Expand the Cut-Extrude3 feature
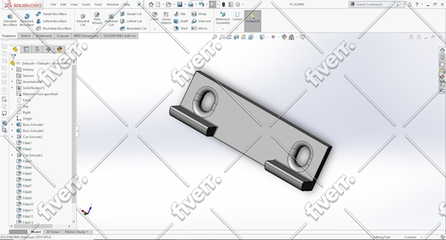The image size is (446, 240). 12,155
